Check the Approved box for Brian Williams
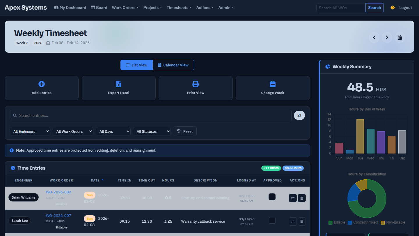The width and height of the screenshot is (419, 236). (272, 197)
